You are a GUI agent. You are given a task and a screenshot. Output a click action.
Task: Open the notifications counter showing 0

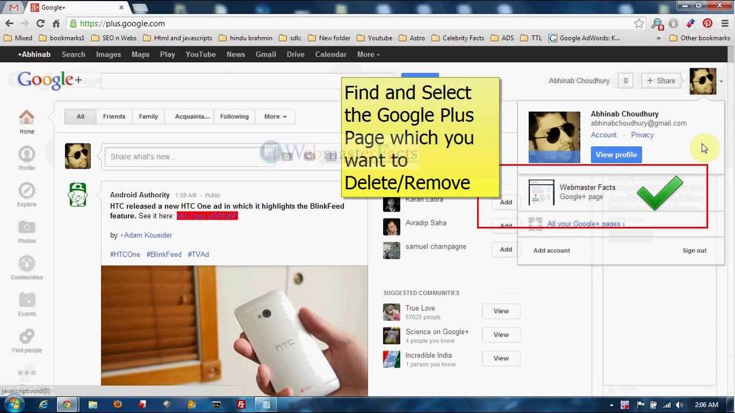(x=625, y=81)
